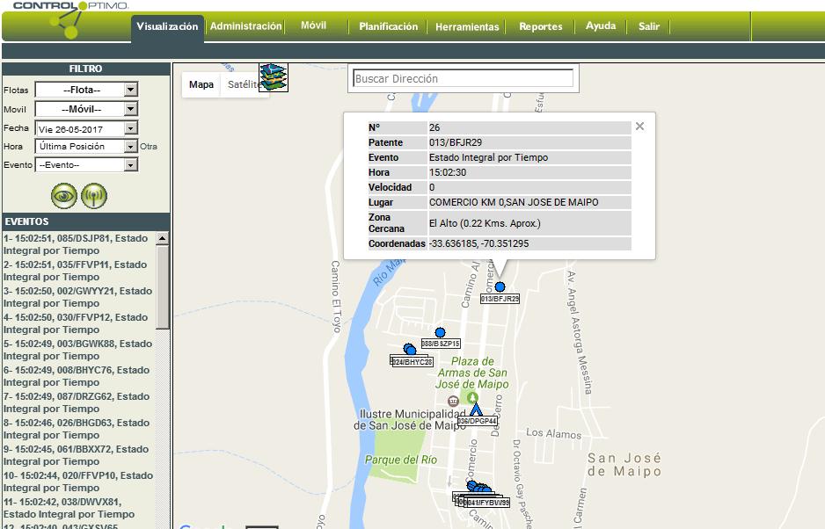
Task: Select event 3 002/GWYY21
Action: pos(77,297)
